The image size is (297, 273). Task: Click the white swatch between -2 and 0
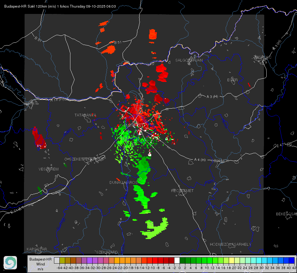coord(177,260)
